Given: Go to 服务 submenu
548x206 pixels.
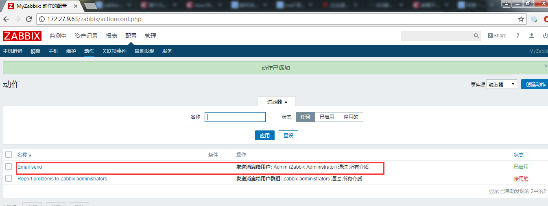Looking at the screenshot, I should coord(167,51).
